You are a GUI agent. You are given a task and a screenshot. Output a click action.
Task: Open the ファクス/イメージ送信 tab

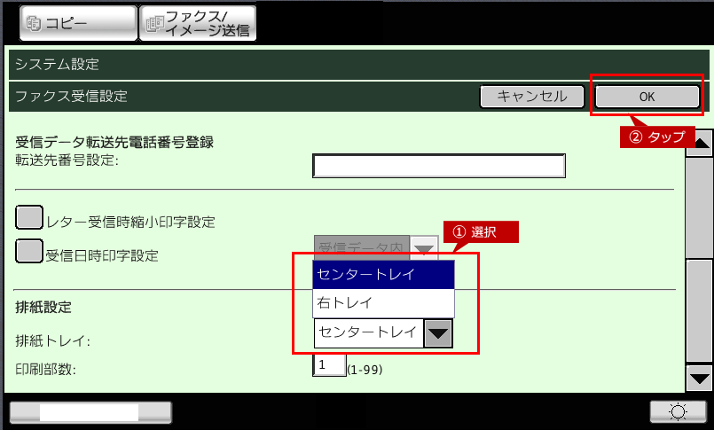[x=197, y=24]
